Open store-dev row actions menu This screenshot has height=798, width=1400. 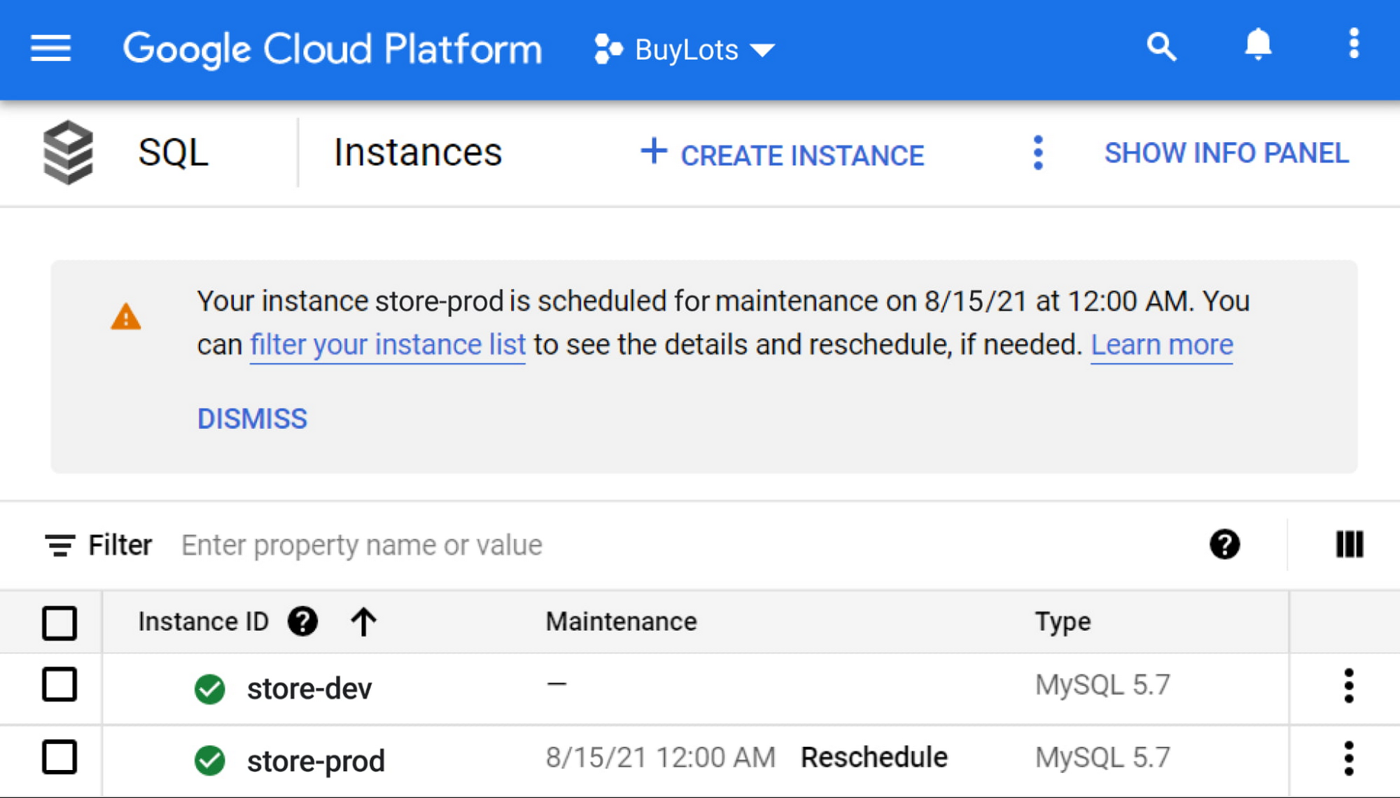[x=1348, y=686]
